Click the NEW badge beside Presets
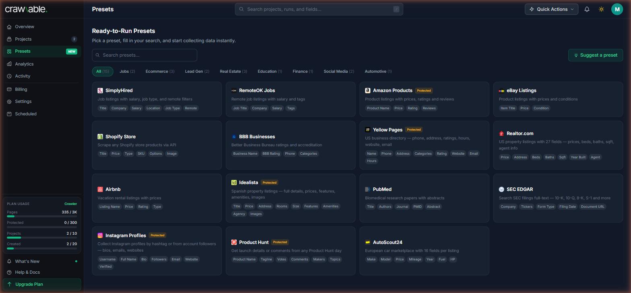 click(72, 51)
